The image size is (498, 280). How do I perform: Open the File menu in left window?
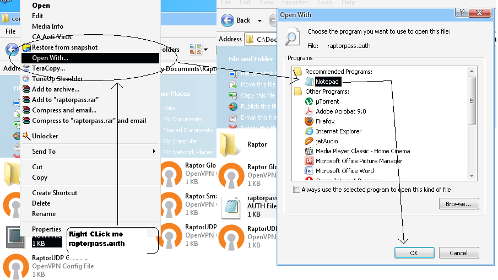coord(10,31)
